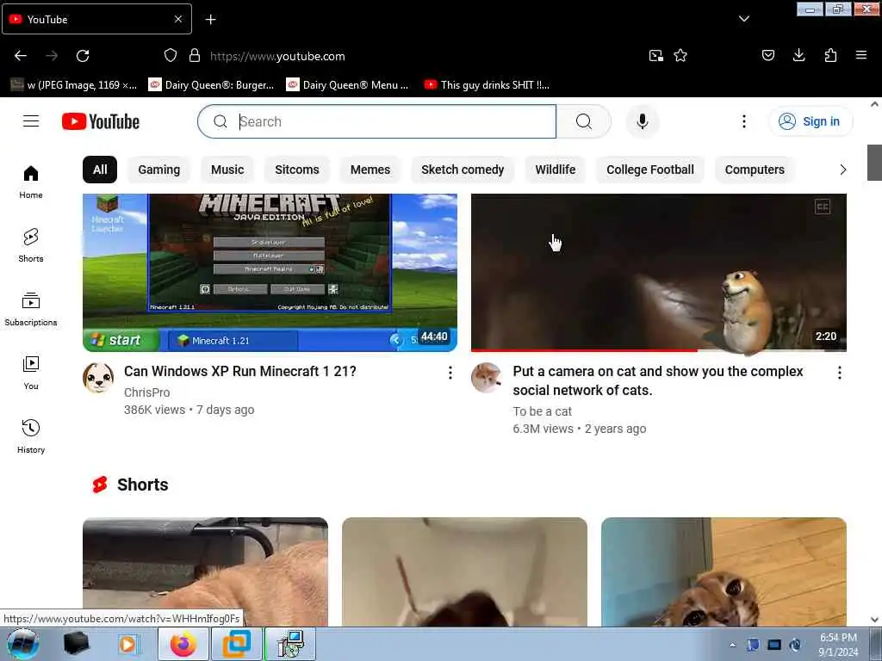Viewport: 882px width, 661px height.
Task: Open the Dairy Queen Burger bookmark
Action: [x=212, y=85]
